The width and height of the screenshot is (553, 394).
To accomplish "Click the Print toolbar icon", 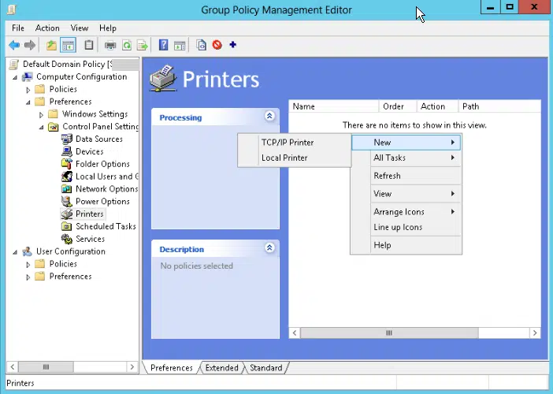I will tap(110, 45).
